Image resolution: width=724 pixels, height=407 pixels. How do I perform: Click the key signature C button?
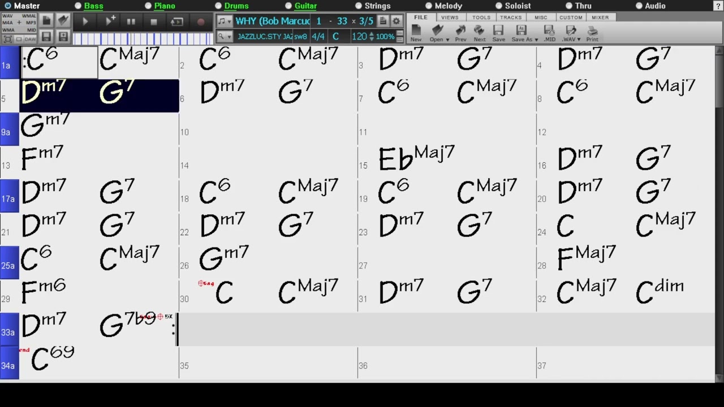335,36
